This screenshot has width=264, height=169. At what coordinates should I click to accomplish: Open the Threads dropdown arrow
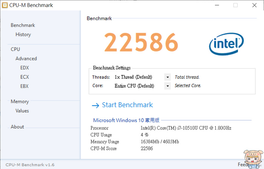(x=167, y=77)
